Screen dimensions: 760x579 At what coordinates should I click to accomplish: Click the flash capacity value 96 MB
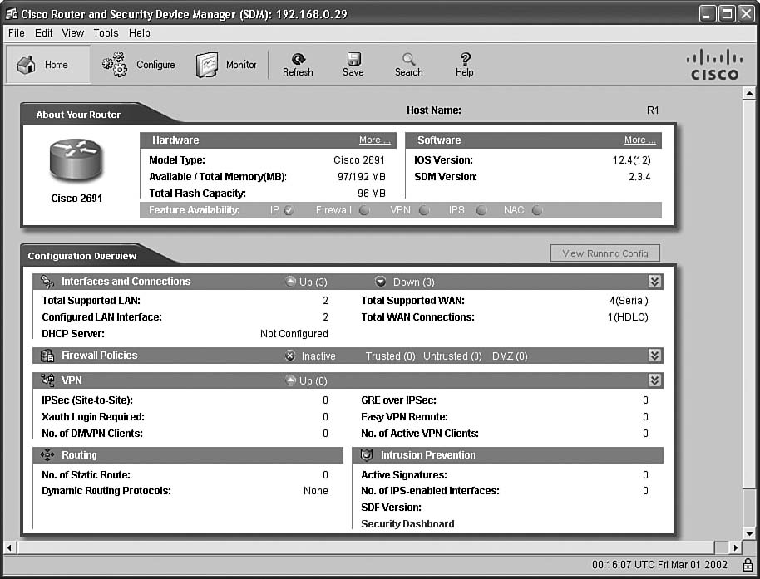(x=372, y=194)
